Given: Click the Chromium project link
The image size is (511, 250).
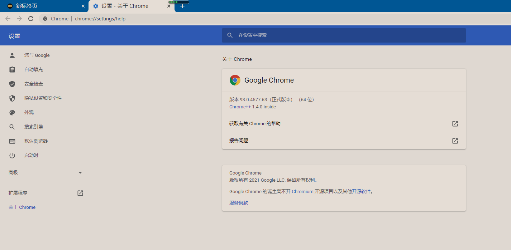Looking at the screenshot, I should 302,191.
